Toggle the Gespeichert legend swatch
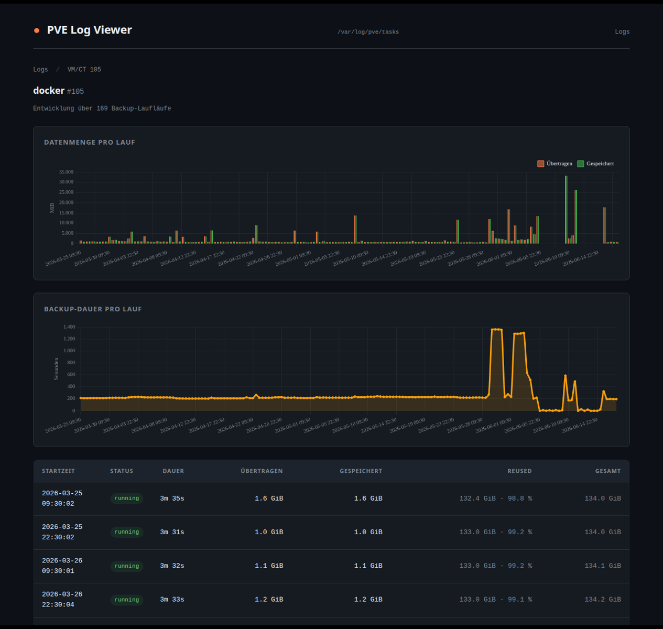This screenshot has height=629, width=663. click(581, 164)
